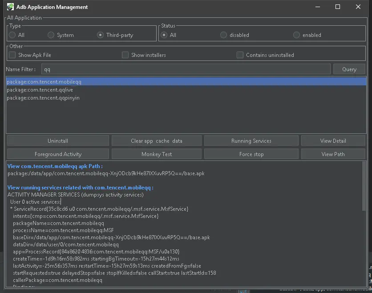Select package:com.tencent.mobileqq in the list
This screenshot has height=293, width=372.
click(186, 82)
